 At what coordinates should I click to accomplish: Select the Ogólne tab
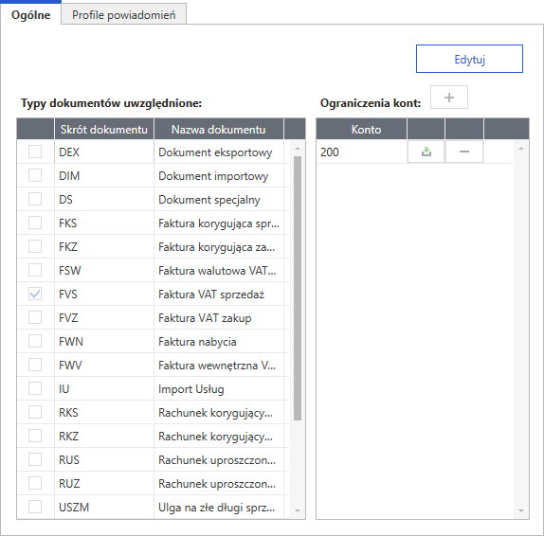[30, 14]
